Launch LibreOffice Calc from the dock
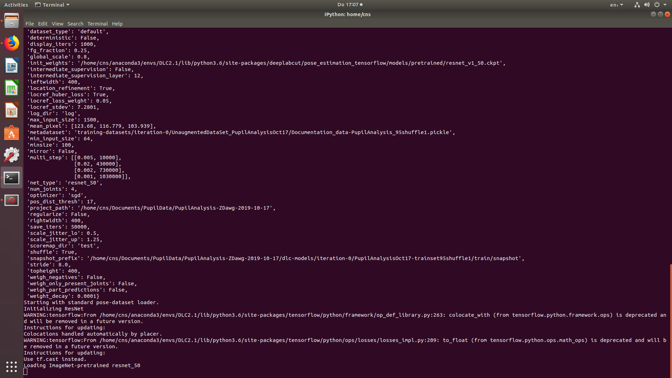The image size is (672, 378). coord(12,88)
